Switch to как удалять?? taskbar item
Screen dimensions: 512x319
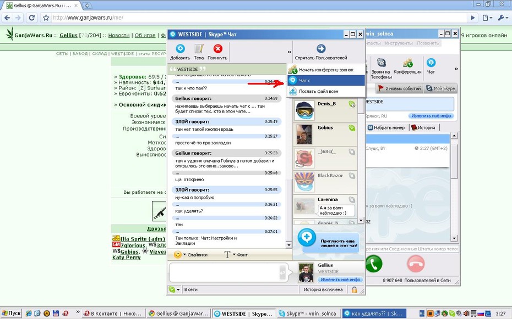coord(374,314)
